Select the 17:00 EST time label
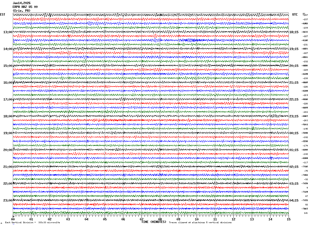Screen dimensions: 309x226 [x=8, y=99]
